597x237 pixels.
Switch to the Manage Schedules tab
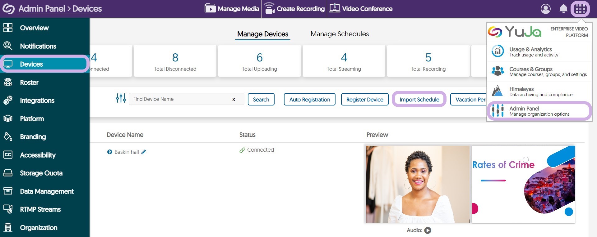click(340, 34)
